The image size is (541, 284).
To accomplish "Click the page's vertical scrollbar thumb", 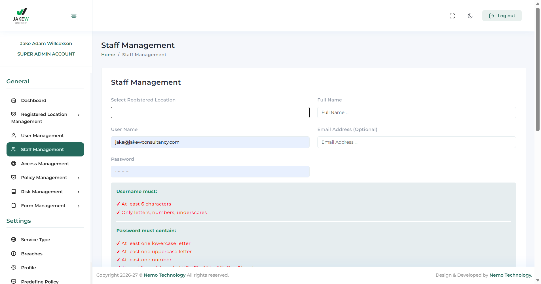I will [538, 69].
